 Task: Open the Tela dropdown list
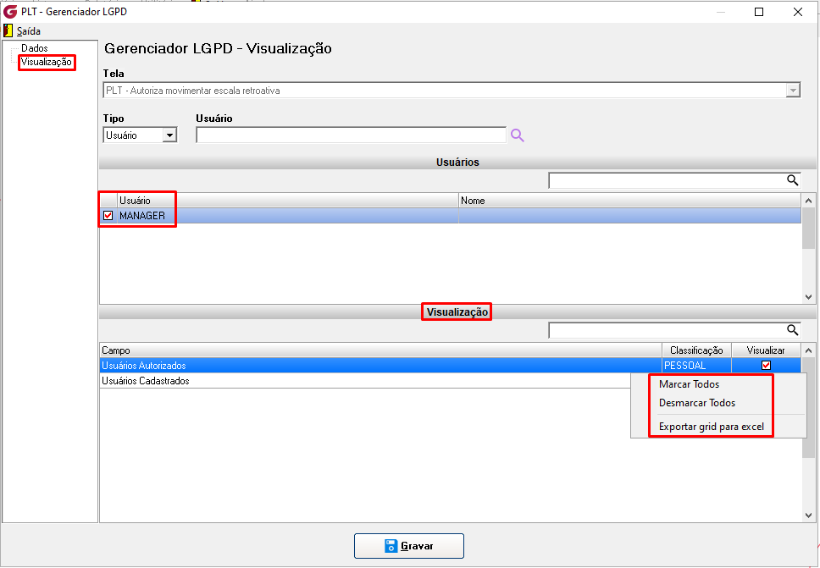tap(794, 91)
